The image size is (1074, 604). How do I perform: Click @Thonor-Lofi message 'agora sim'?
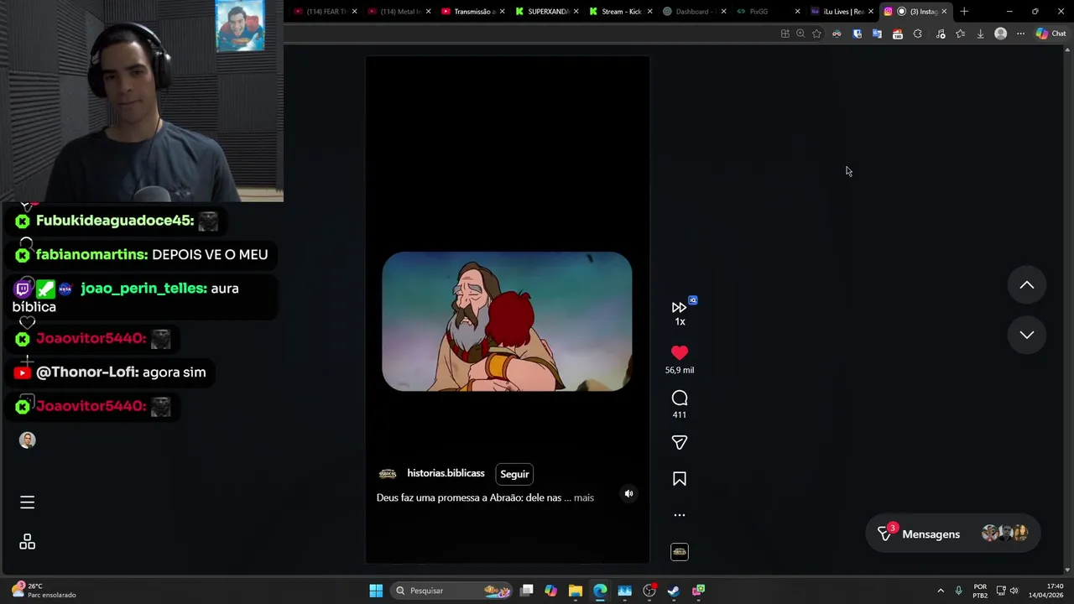pyautogui.click(x=174, y=372)
